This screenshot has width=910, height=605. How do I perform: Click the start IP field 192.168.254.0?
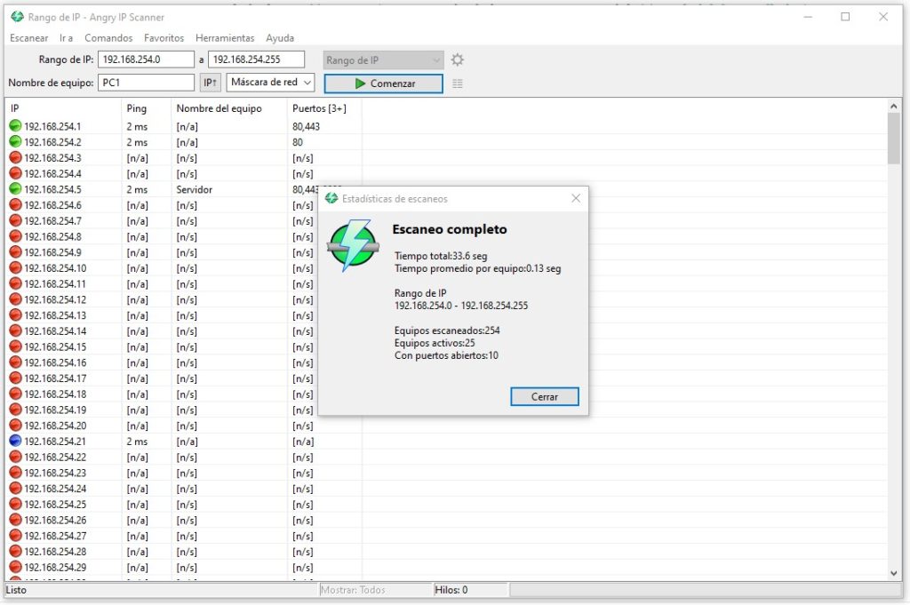click(x=146, y=60)
